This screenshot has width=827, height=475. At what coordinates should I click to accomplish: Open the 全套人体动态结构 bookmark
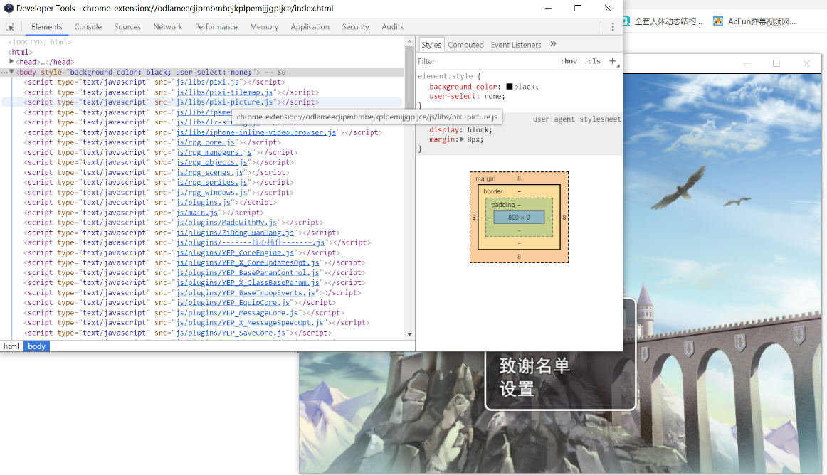tap(663, 21)
